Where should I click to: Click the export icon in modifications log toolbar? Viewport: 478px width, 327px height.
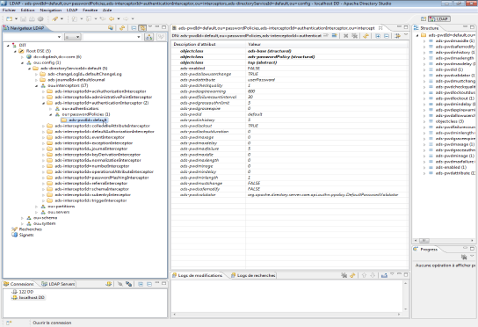[384, 275]
